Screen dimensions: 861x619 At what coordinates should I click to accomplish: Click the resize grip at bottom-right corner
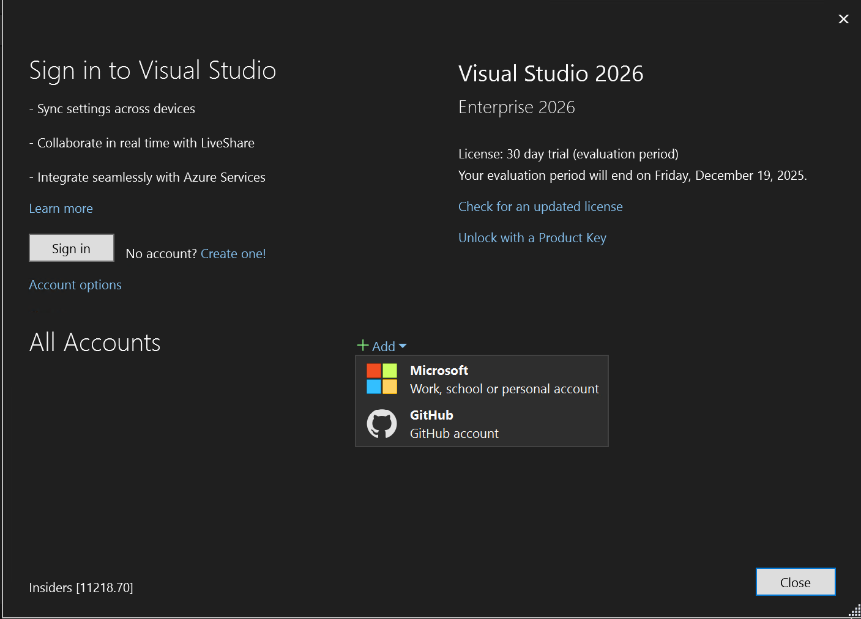854,611
